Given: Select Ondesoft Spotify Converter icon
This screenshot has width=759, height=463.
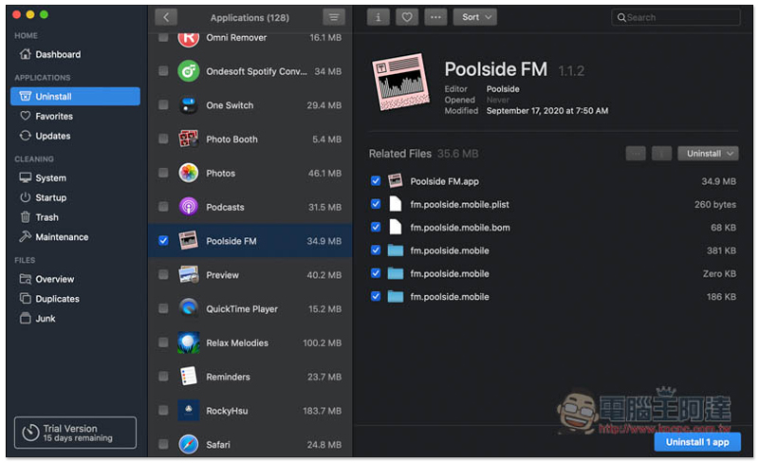Looking at the screenshot, I should point(188,71).
